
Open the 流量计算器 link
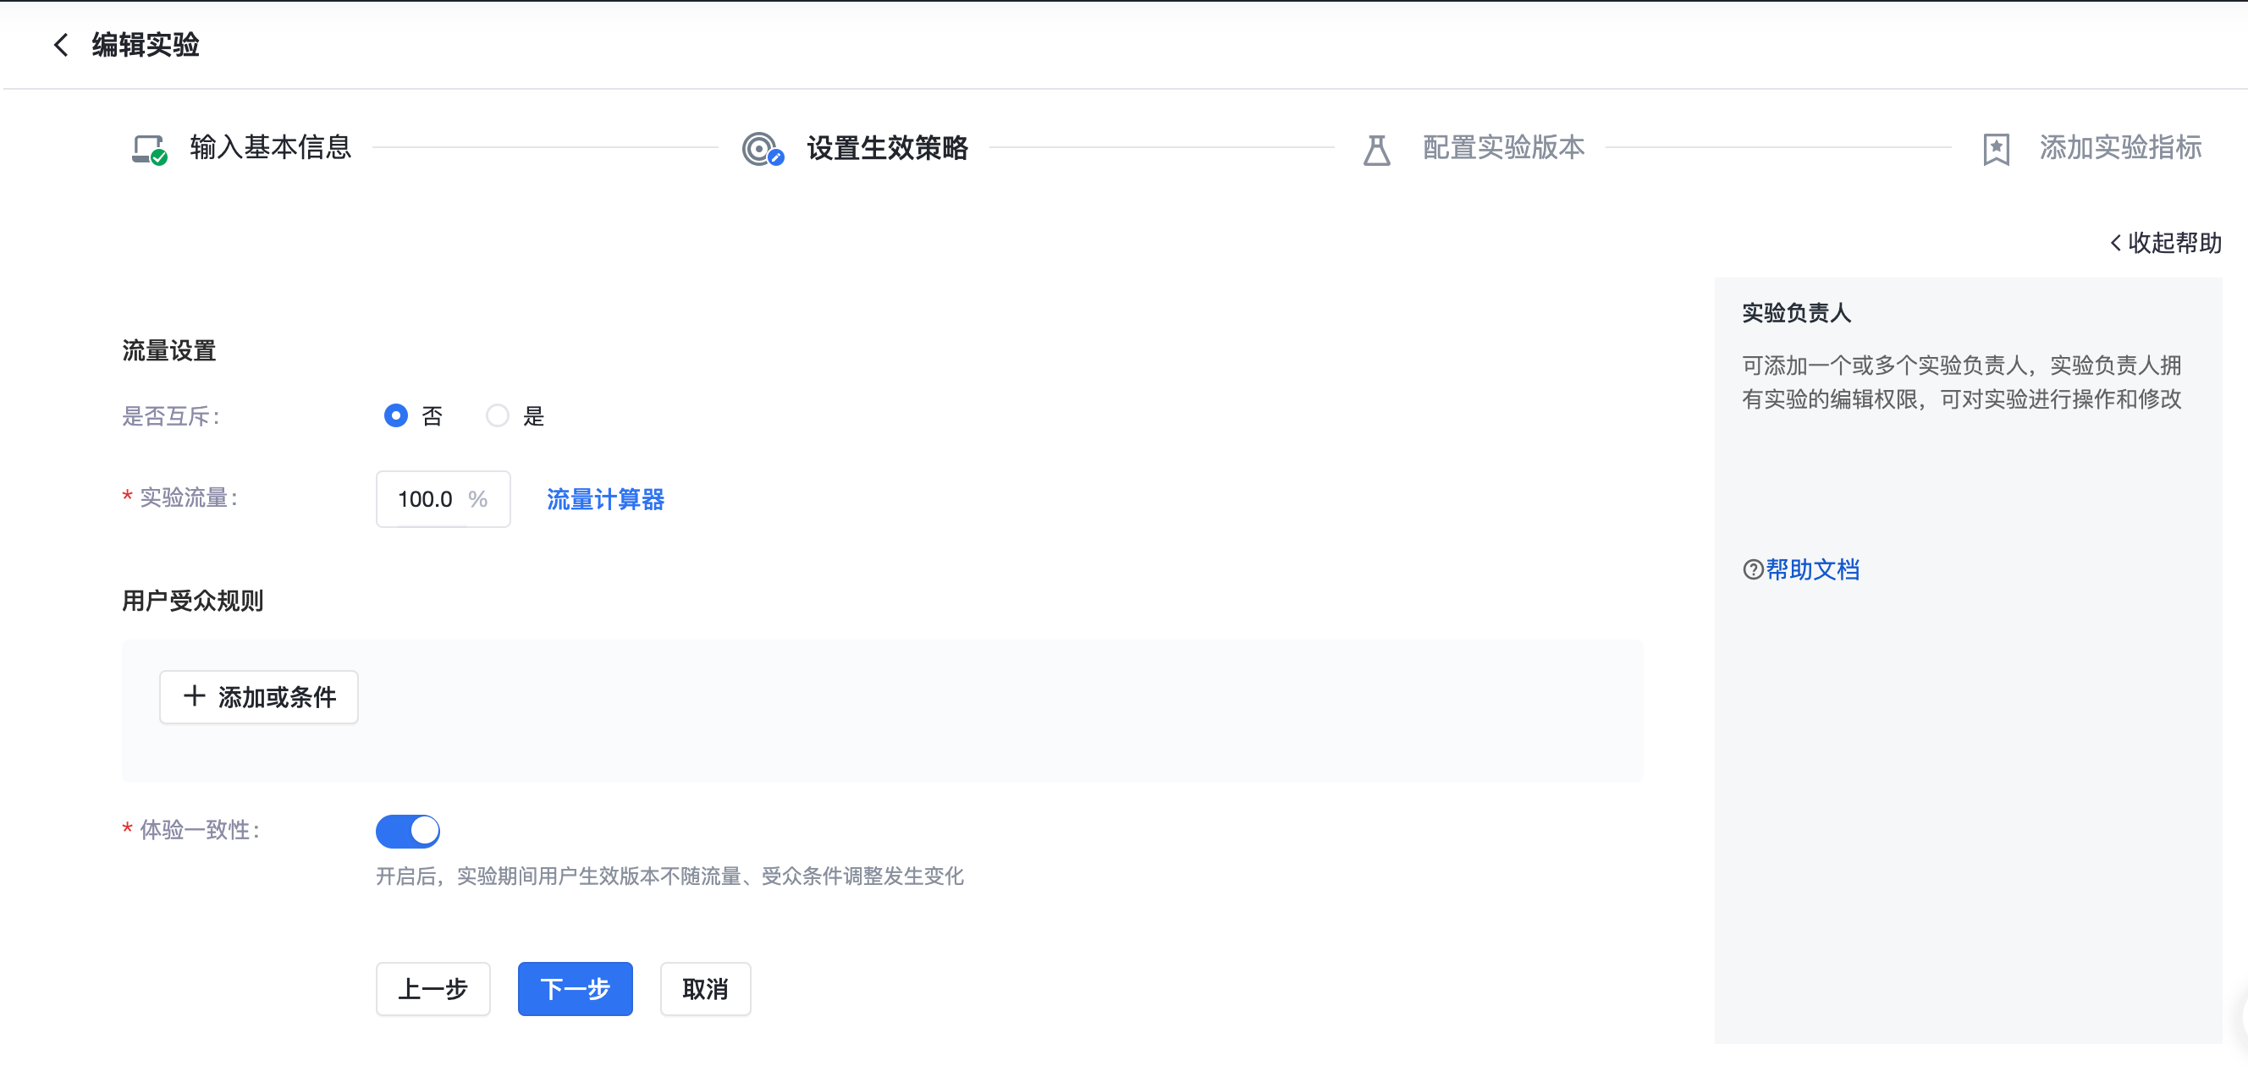[x=605, y=499]
